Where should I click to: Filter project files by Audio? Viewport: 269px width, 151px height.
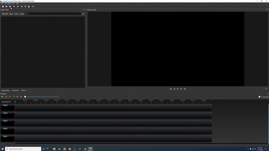tap(16, 14)
